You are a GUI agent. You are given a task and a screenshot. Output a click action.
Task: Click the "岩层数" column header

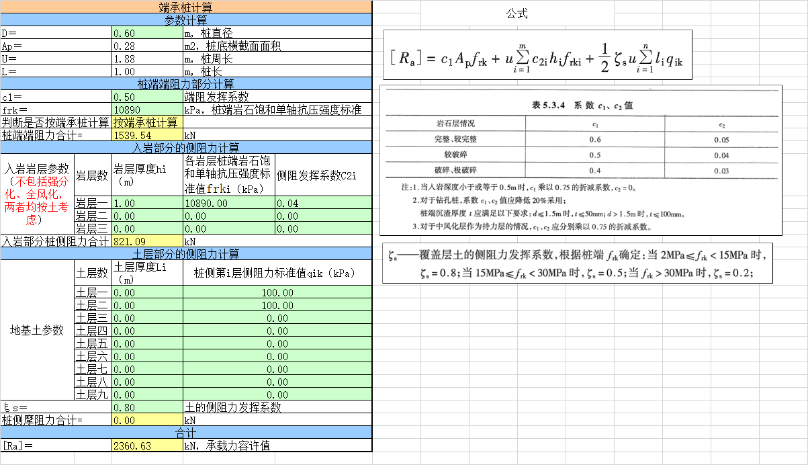pyautogui.click(x=93, y=175)
